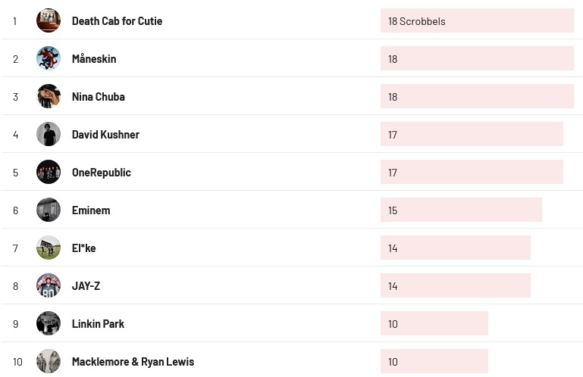Click Nina Chuba artist avatar
Image resolution: width=583 pixels, height=377 pixels.
[x=49, y=96]
